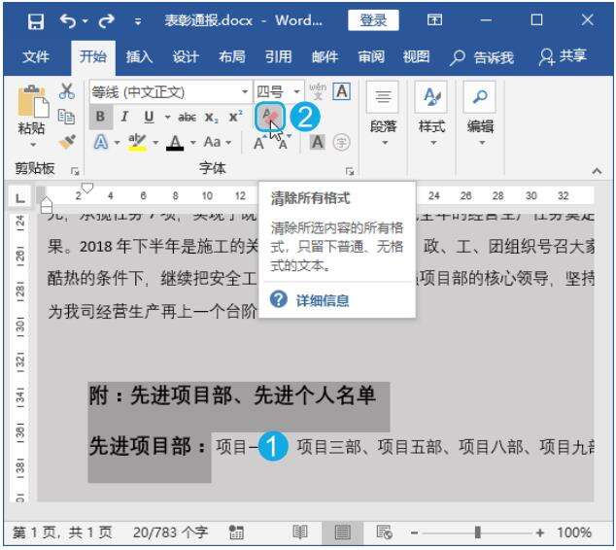The image size is (616, 550).
Task: Open the 详细信息 link in tooltip
Action: click(x=322, y=300)
